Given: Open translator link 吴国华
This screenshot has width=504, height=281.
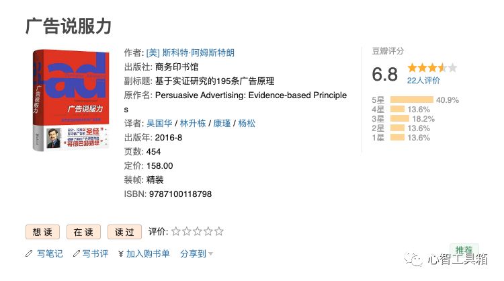Looking at the screenshot, I should pos(160,123).
